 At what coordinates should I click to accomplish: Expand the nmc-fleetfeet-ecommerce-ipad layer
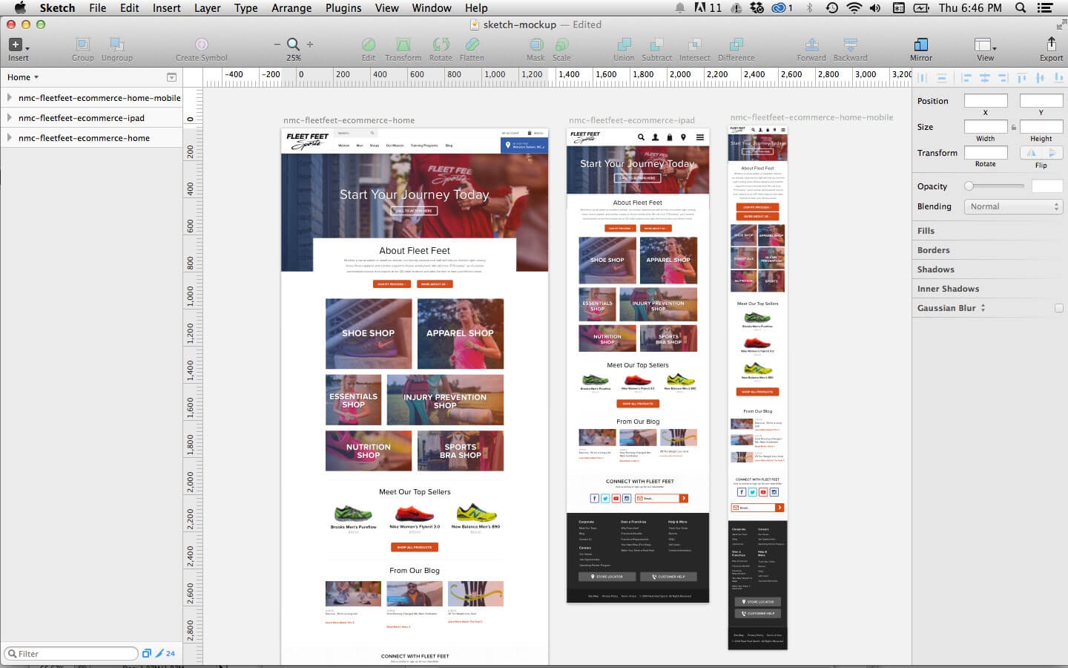pos(10,117)
